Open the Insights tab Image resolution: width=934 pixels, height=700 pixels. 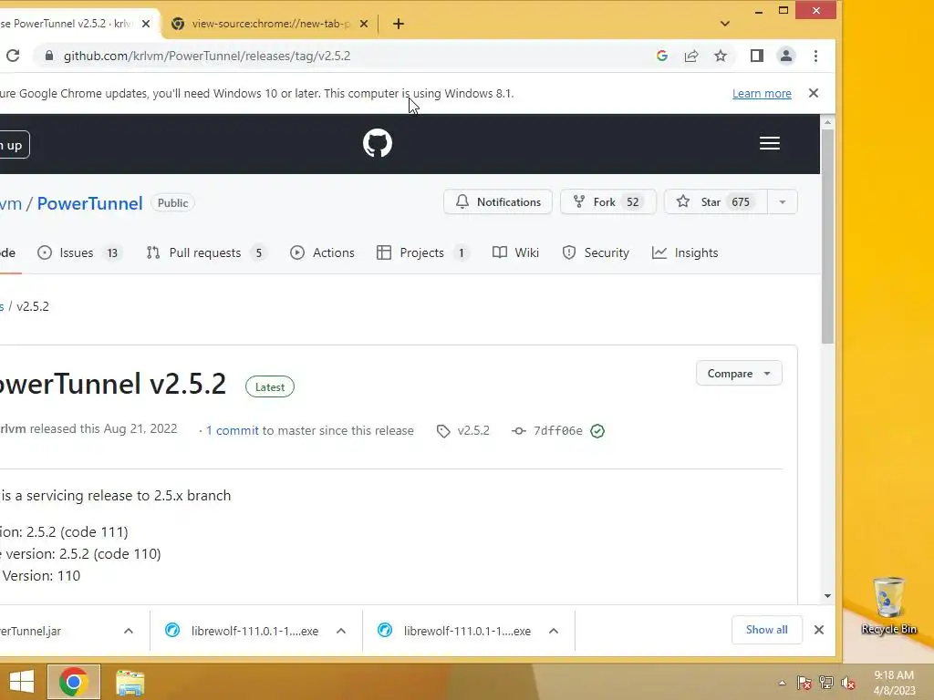tap(685, 253)
